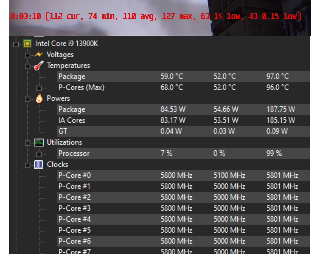Expand the Processor utilization row
The image size is (311, 254).
[x=39, y=154]
